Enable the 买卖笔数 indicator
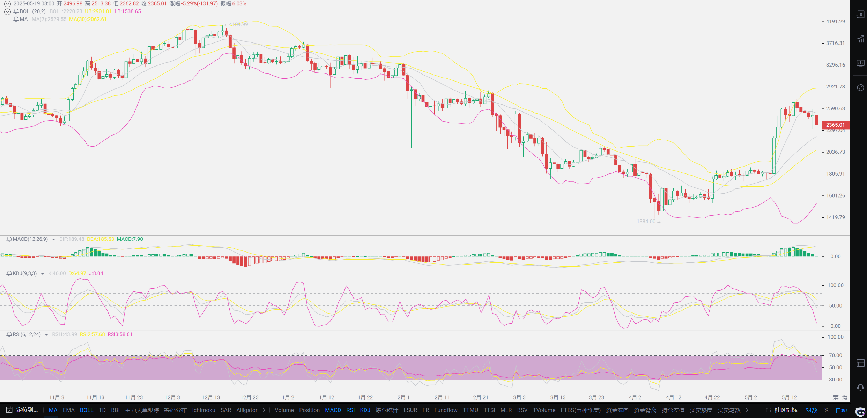This screenshot has width=867, height=418. 729,410
